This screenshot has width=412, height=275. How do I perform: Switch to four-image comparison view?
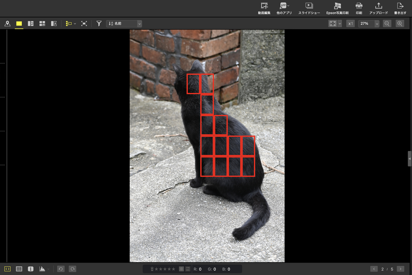click(42, 24)
